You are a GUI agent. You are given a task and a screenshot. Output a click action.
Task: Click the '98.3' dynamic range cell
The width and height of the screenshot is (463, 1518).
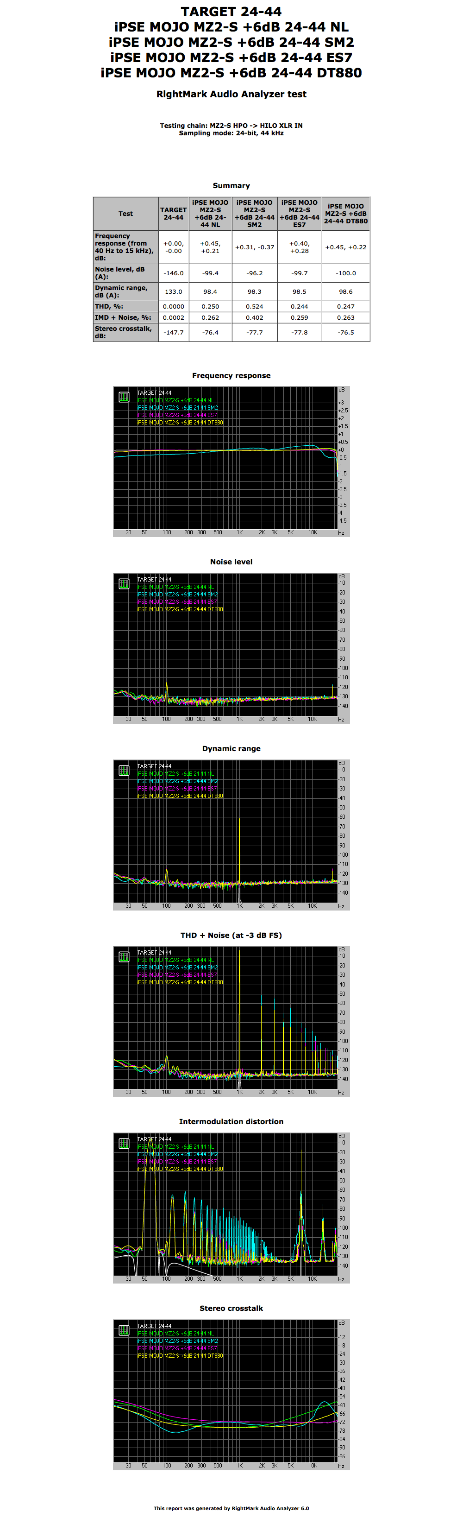(255, 292)
